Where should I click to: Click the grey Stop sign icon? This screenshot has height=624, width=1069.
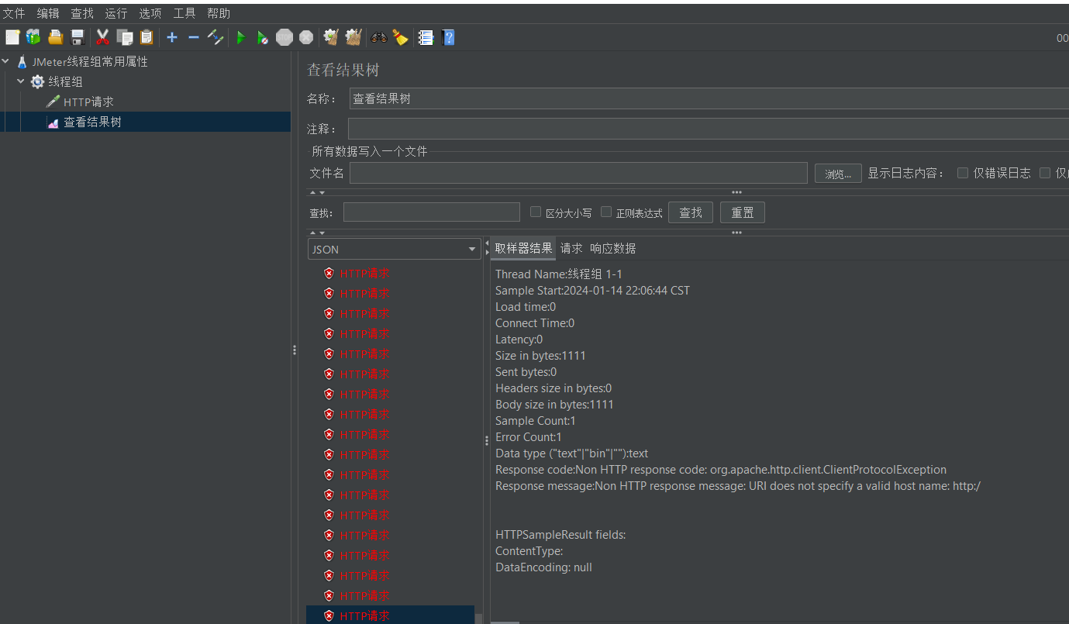click(284, 37)
